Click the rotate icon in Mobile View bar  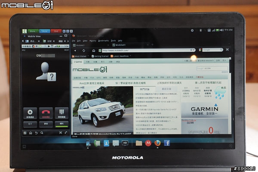click(x=66, y=133)
